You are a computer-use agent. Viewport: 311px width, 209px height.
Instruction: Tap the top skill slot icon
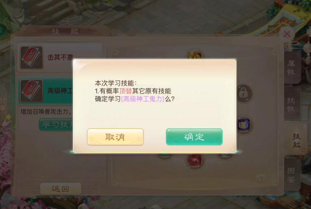tap(195, 54)
